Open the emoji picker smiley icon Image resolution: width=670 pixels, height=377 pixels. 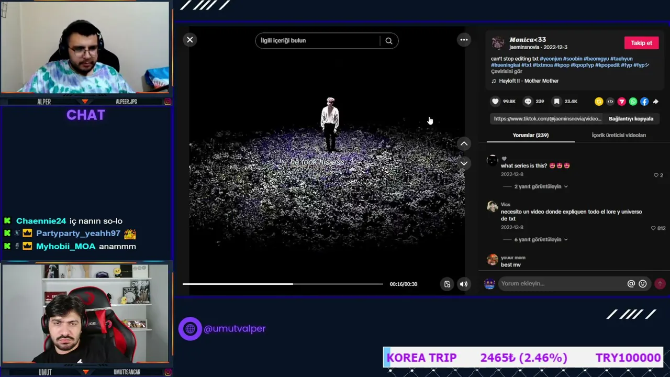(x=643, y=284)
